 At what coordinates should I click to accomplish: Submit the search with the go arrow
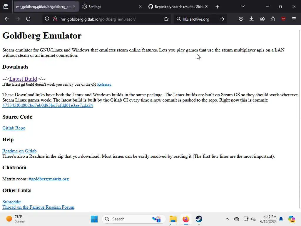pyautogui.click(x=222, y=19)
